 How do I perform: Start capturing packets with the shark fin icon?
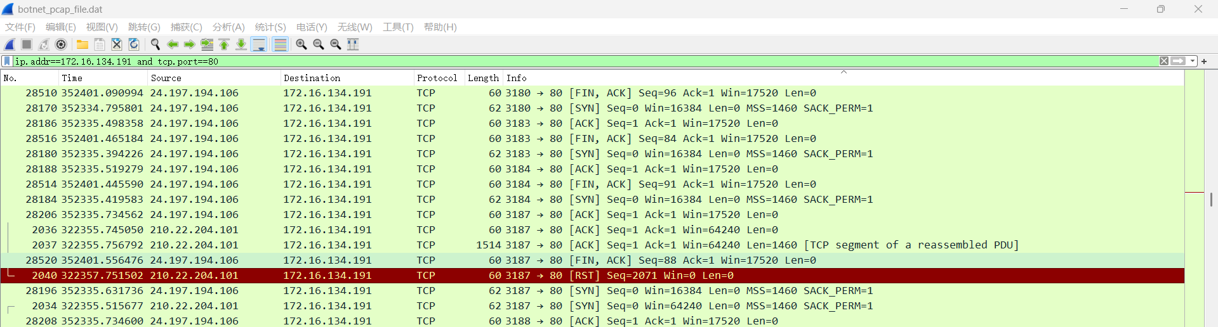[x=10, y=44]
